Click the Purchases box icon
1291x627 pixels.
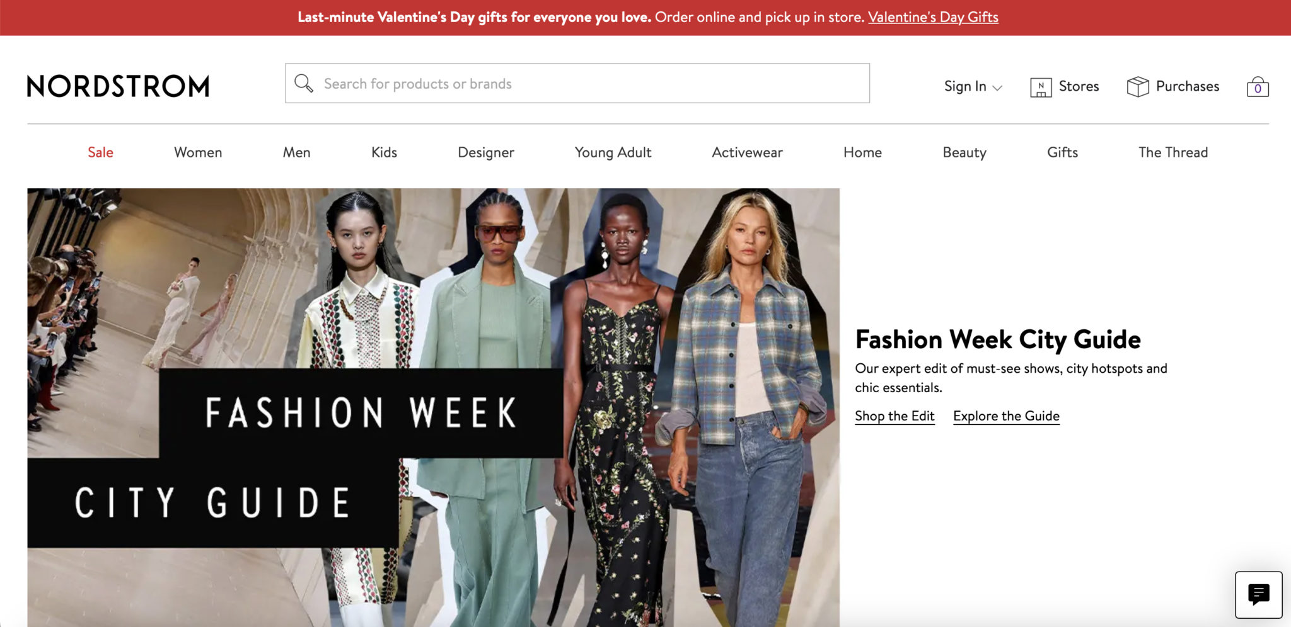pyautogui.click(x=1138, y=86)
